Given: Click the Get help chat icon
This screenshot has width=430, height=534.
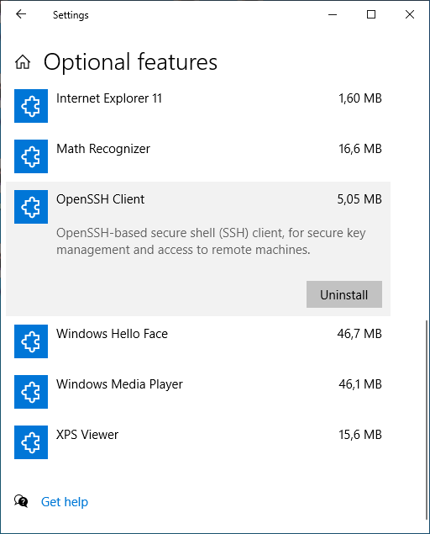Looking at the screenshot, I should click(21, 501).
